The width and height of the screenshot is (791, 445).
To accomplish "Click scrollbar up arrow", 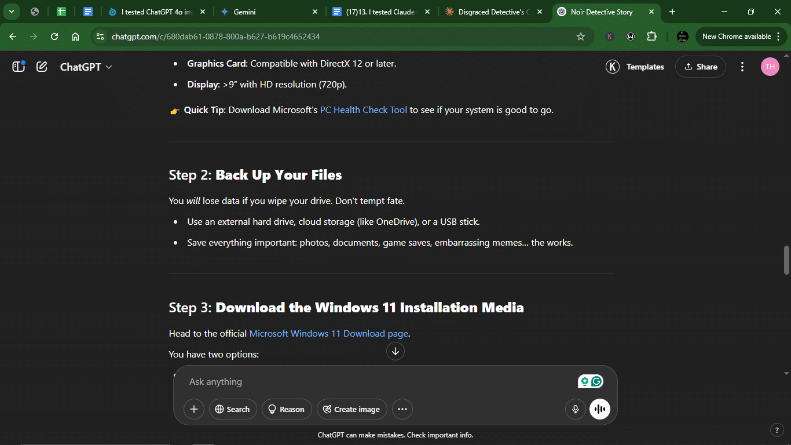I will click(786, 55).
